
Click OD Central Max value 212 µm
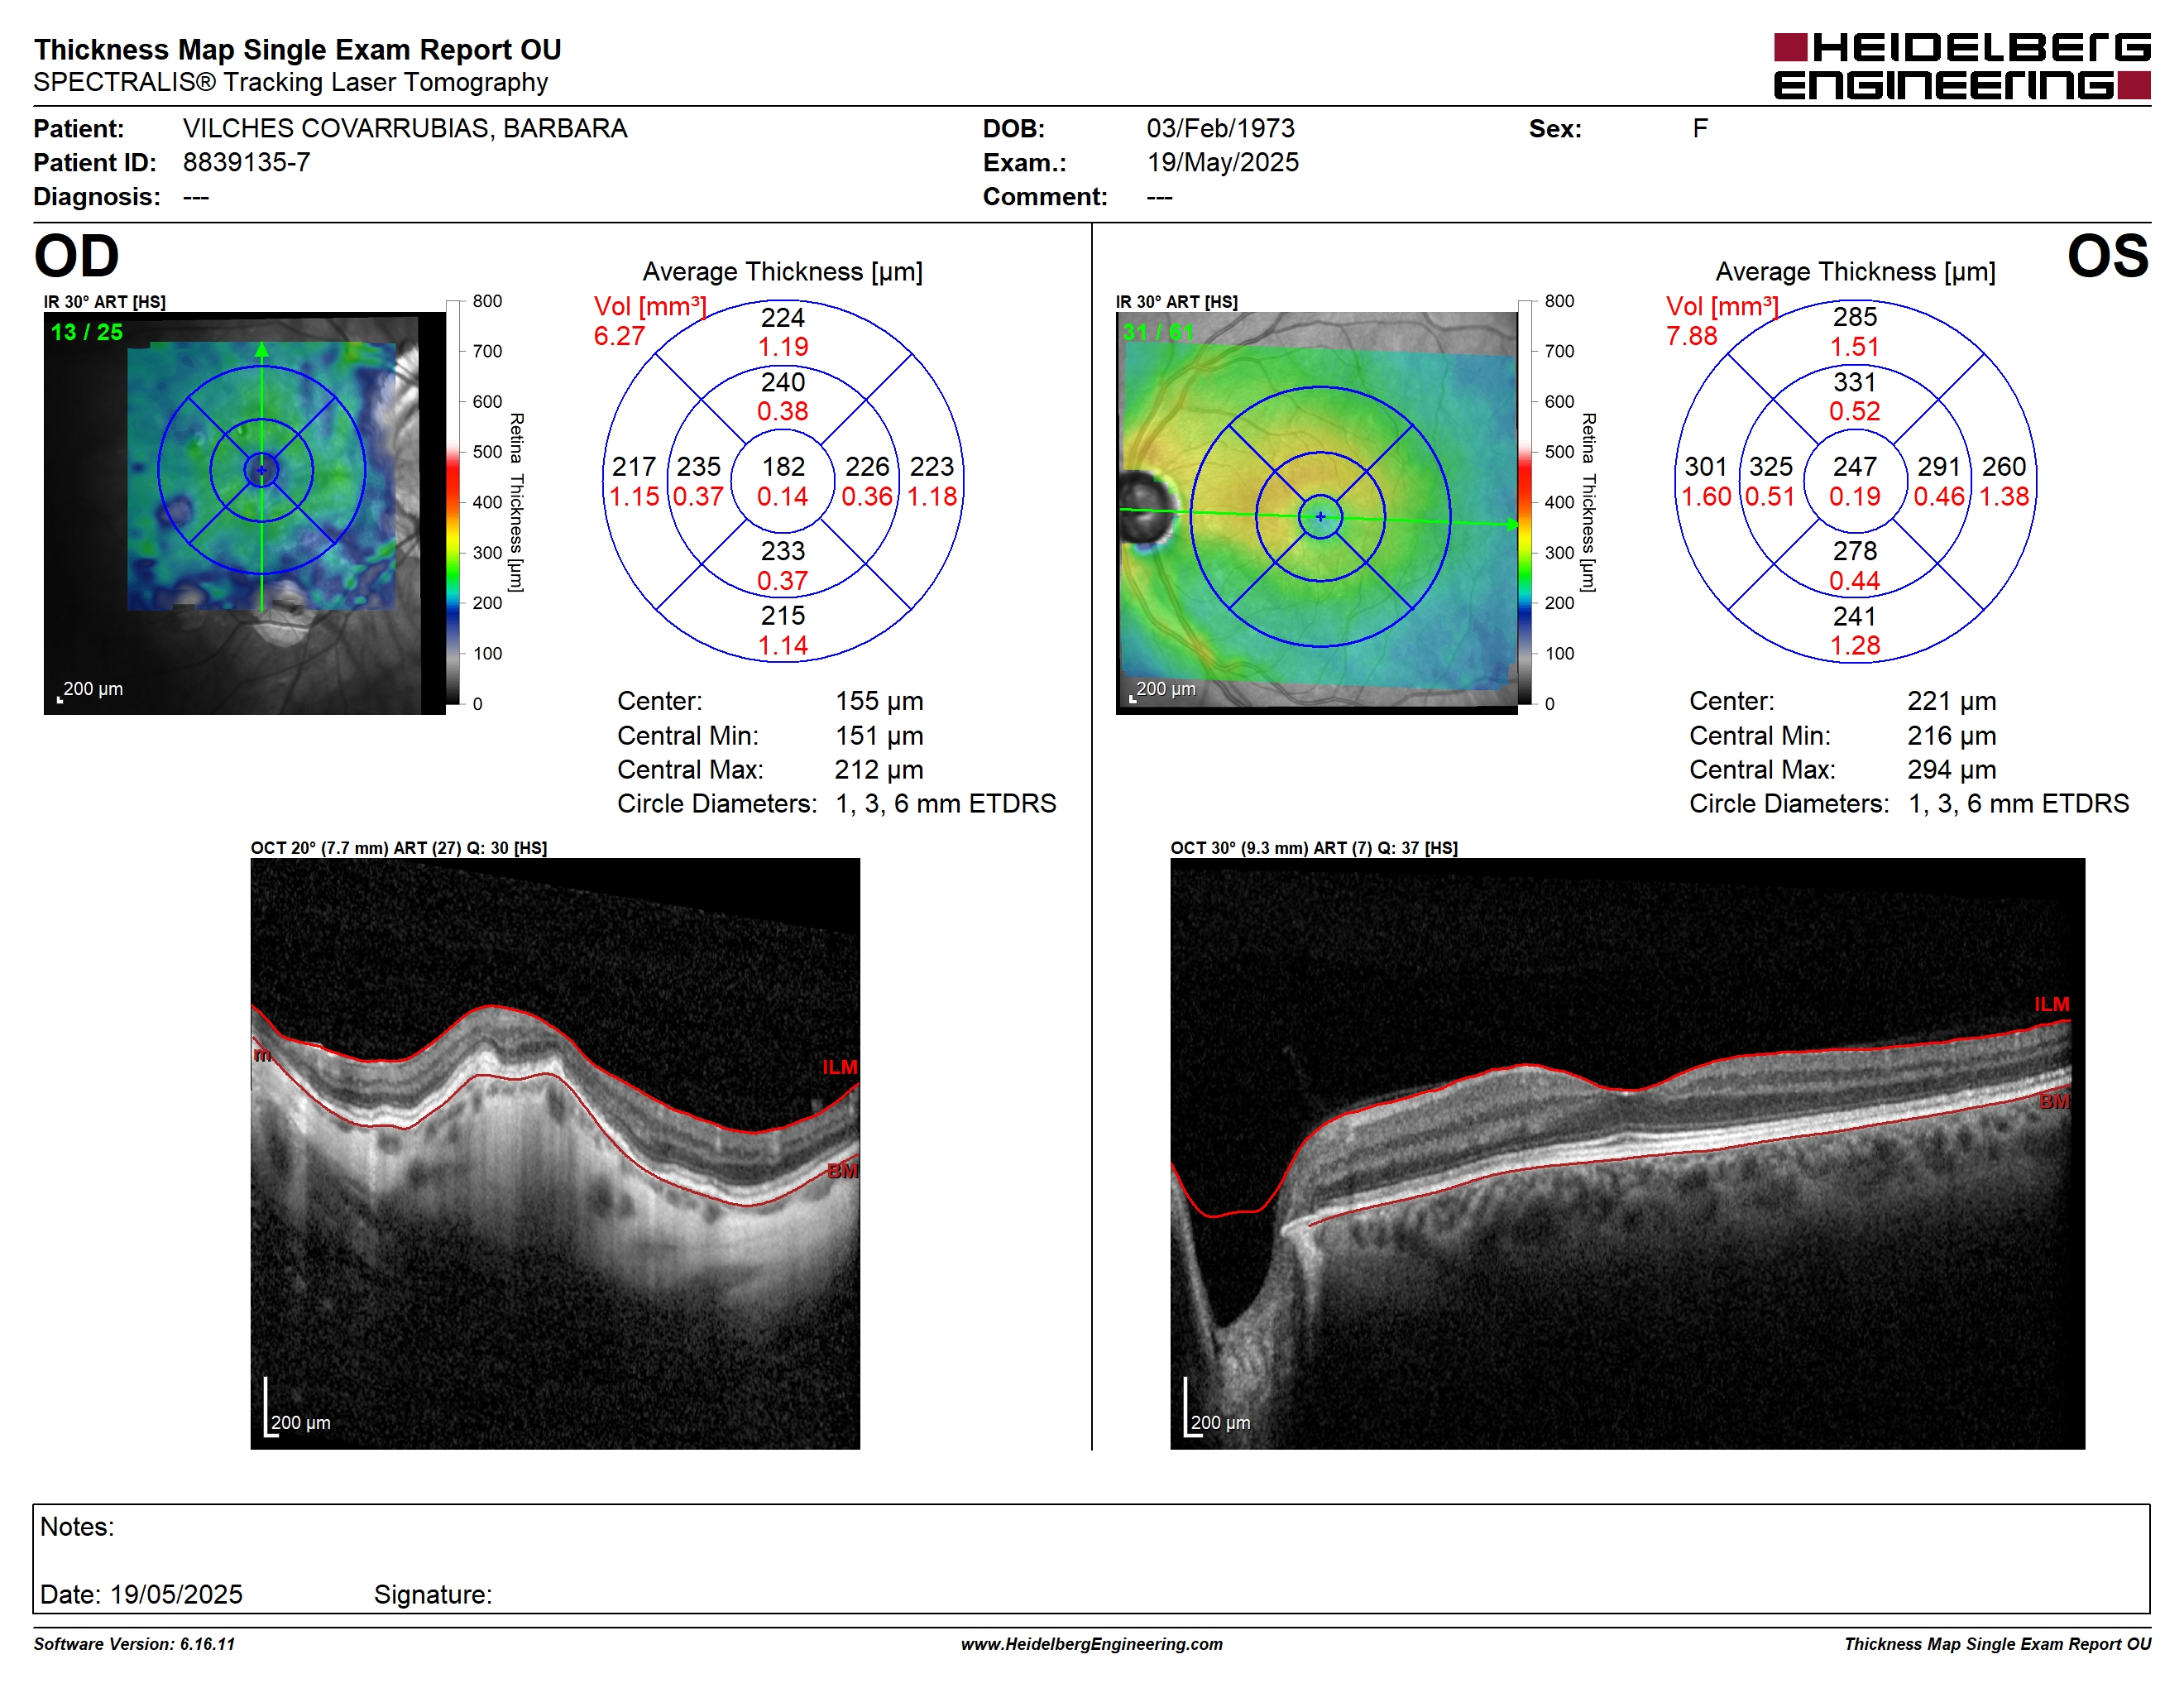pos(879,770)
